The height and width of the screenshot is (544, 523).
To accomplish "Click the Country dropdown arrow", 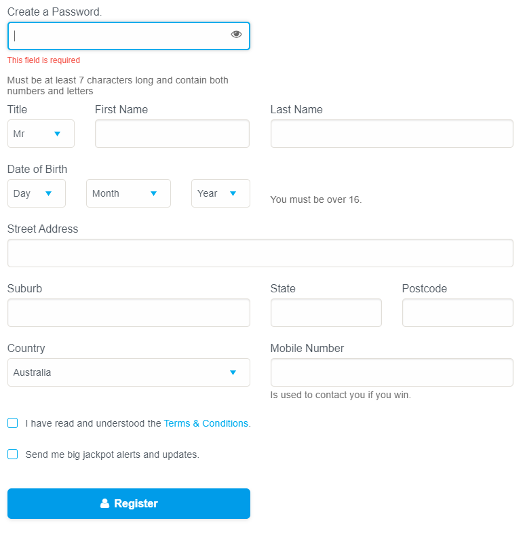I will click(x=233, y=372).
